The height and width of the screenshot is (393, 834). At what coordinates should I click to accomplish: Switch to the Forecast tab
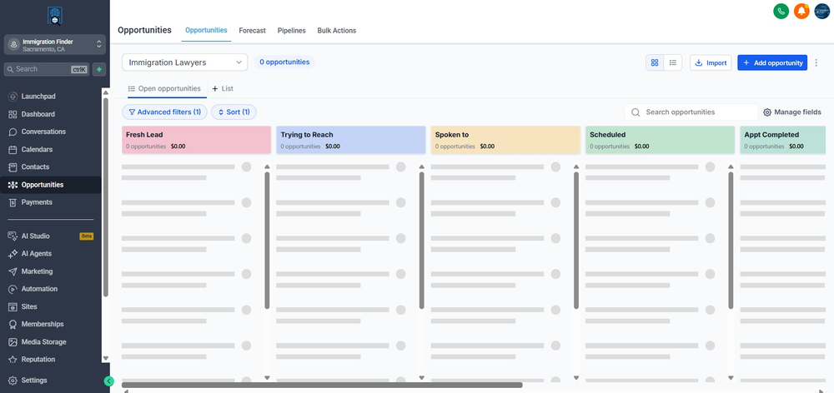252,31
